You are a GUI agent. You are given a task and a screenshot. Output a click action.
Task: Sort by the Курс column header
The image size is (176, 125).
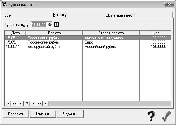click(155, 33)
